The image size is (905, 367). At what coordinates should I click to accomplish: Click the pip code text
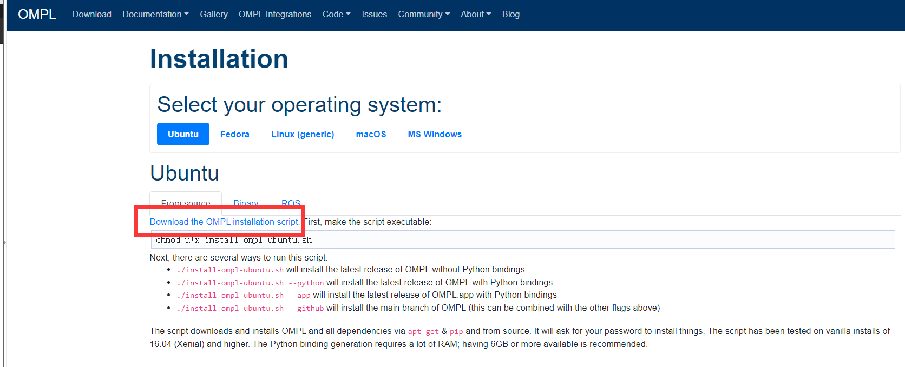(x=456, y=331)
